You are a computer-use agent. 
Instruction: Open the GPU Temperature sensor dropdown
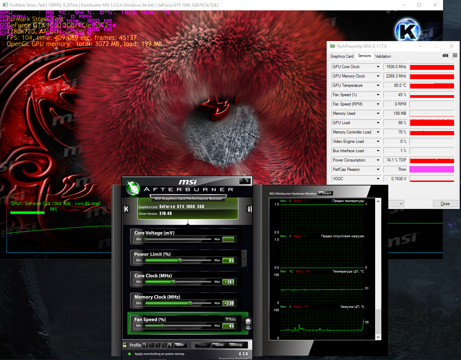[378, 85]
